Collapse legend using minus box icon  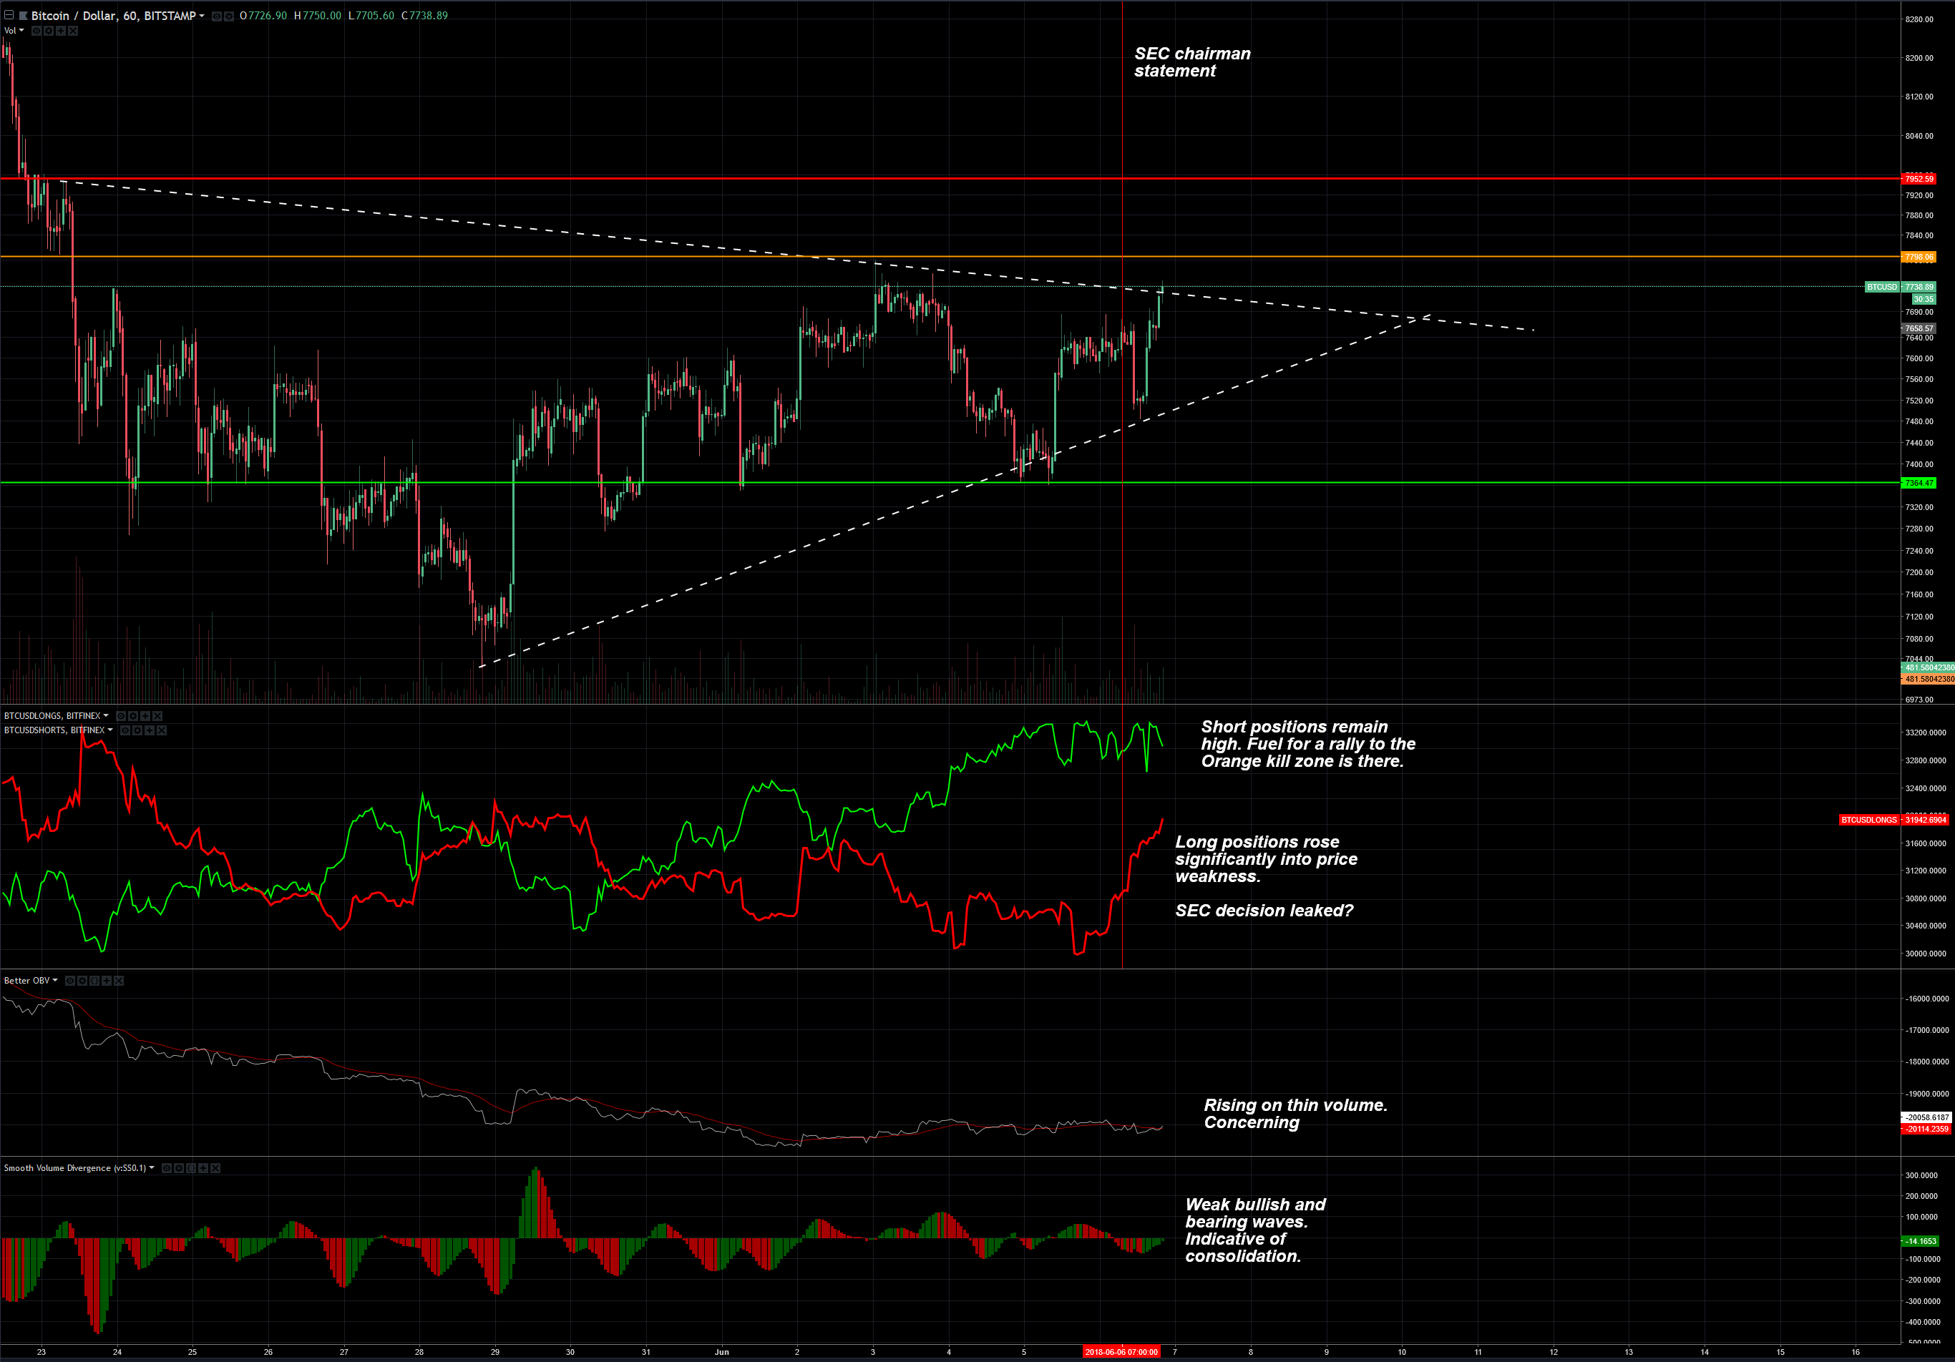[9, 14]
